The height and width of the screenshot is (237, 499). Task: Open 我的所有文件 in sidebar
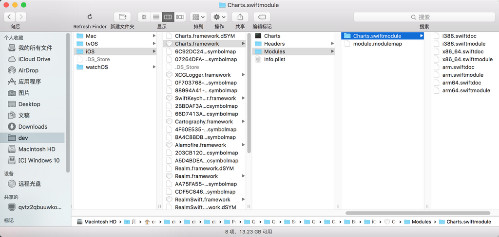(36, 48)
